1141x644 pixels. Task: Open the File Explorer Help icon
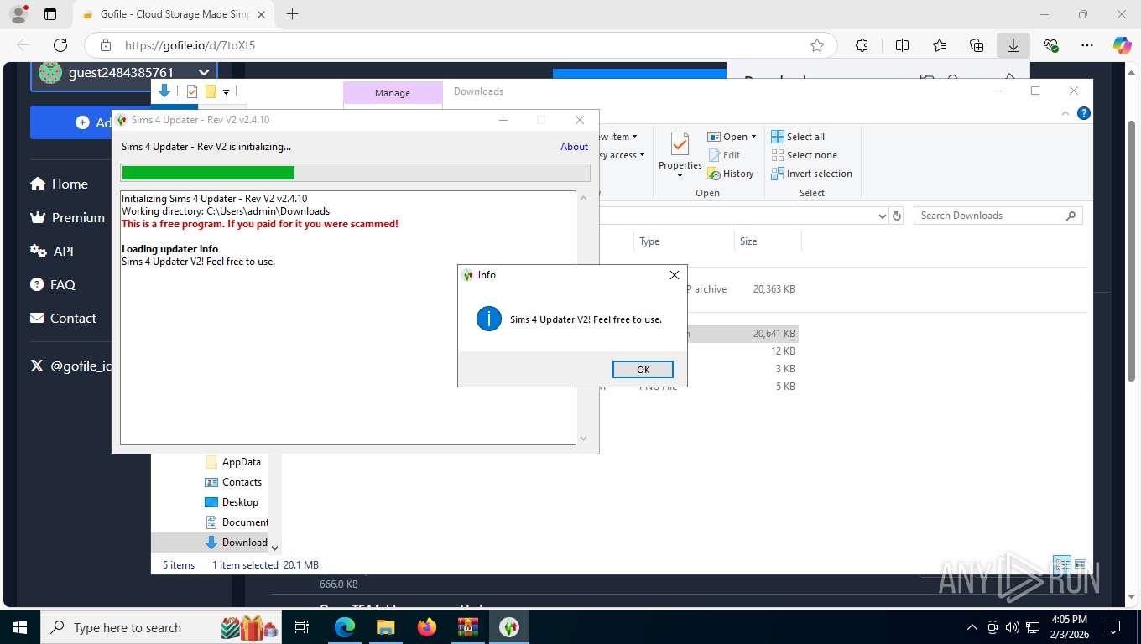pos(1084,113)
